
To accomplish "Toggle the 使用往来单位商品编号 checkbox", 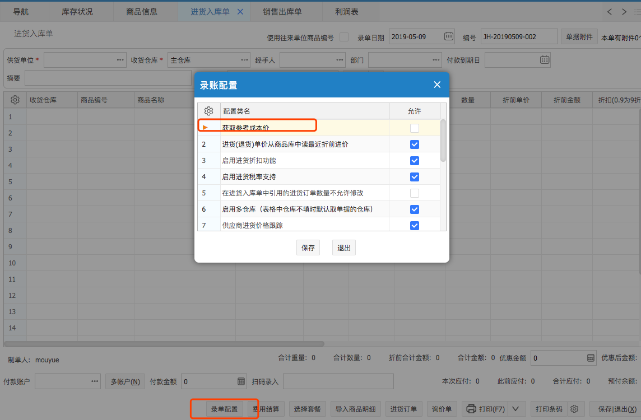I will coord(344,37).
